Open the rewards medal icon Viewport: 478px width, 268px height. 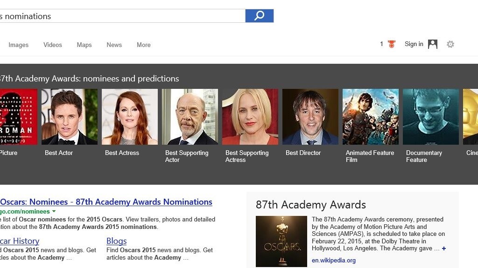pyautogui.click(x=391, y=44)
